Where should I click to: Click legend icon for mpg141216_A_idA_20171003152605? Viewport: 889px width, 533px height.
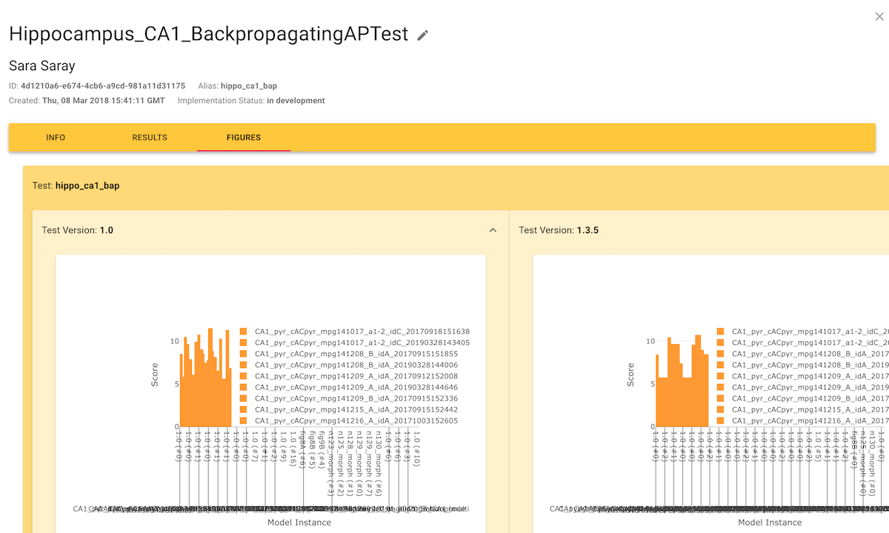click(x=243, y=420)
